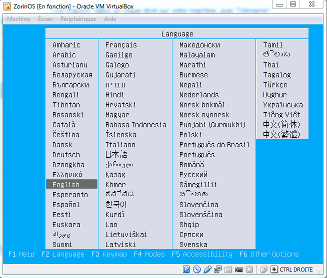Click the video capture camera icon
The width and height of the screenshot is (327, 278).
[238, 270]
